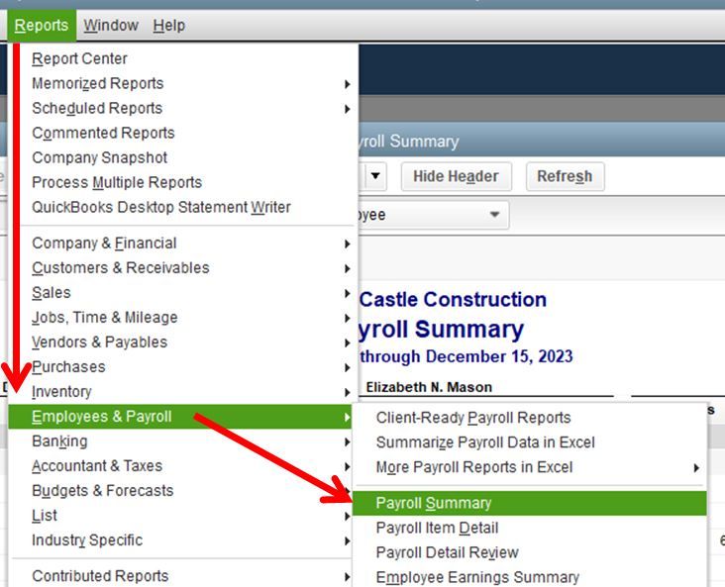The height and width of the screenshot is (587, 725).
Task: Open Payroll Item Detail report
Action: click(530, 528)
